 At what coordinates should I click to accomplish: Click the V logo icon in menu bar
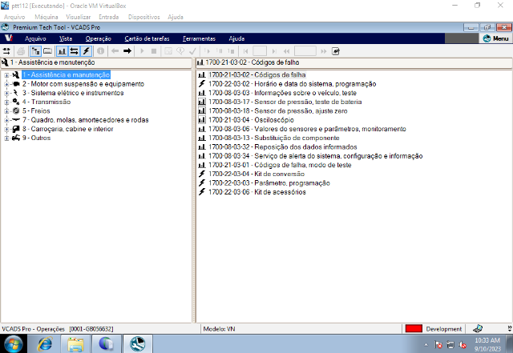pyautogui.click(x=9, y=38)
